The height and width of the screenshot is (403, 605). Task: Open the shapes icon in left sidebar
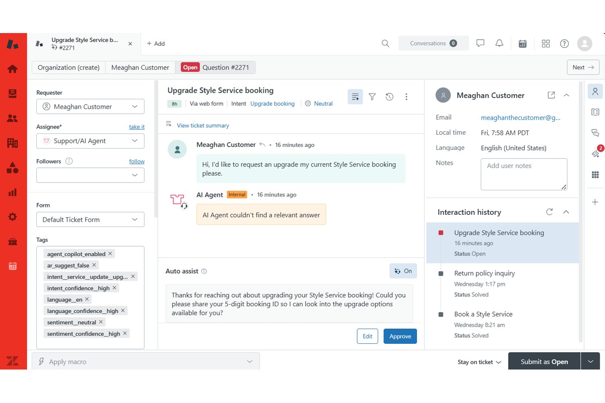click(13, 168)
